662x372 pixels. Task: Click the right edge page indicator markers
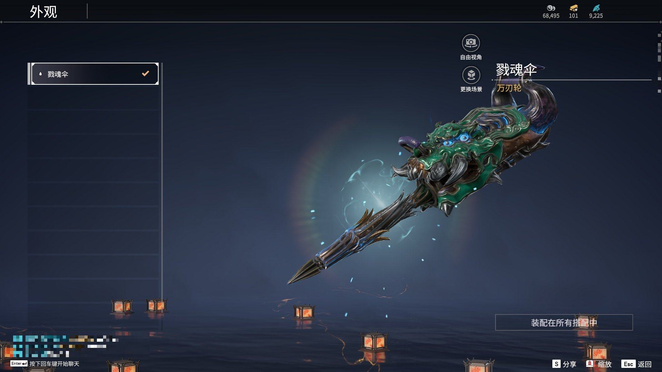[659, 62]
